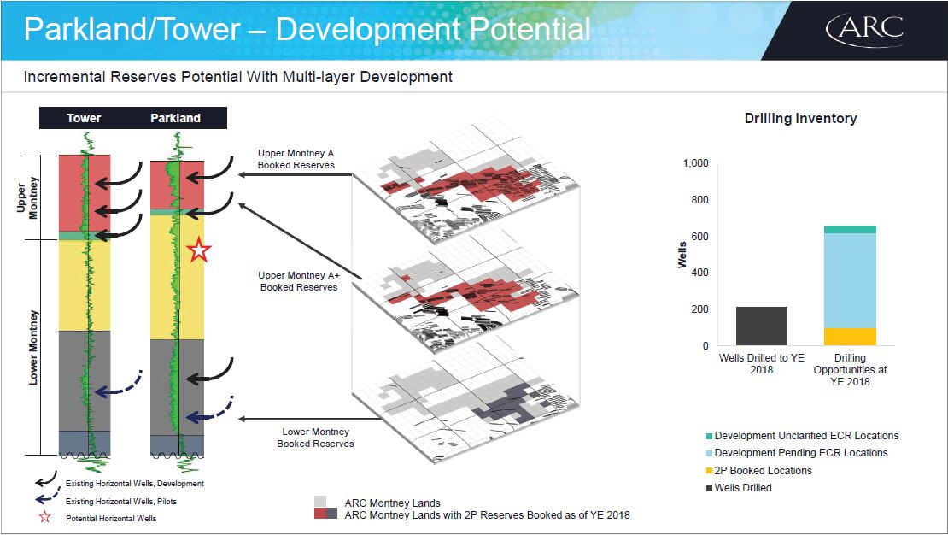Click the yellow segment of Drilling Opportunities bar
Viewport: 948px width, 535px height.
850,337
